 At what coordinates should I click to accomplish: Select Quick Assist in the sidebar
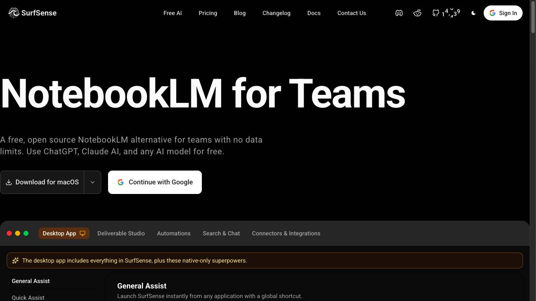(28, 298)
